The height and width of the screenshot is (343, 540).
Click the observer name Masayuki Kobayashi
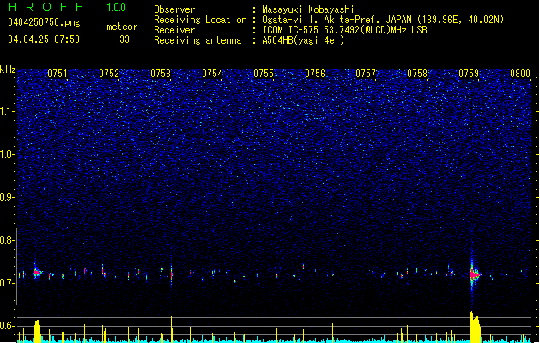(x=308, y=9)
